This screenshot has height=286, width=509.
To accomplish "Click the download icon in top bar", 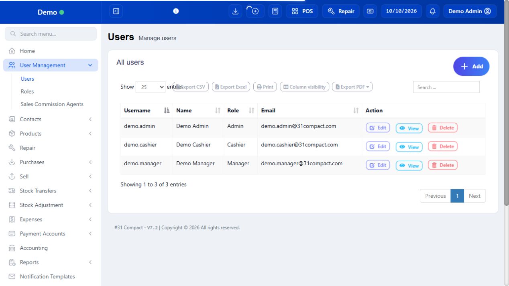I will (x=236, y=11).
